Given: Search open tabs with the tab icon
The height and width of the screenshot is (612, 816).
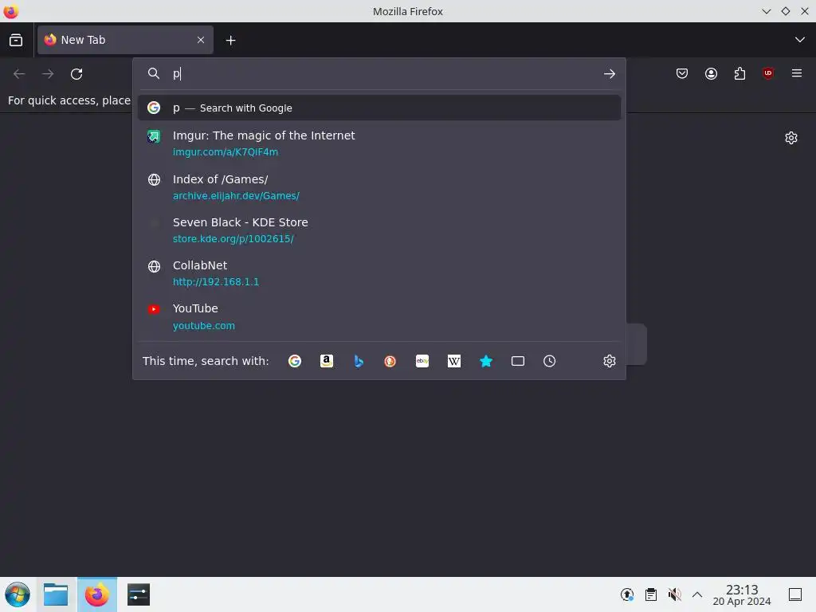Looking at the screenshot, I should pyautogui.click(x=518, y=361).
